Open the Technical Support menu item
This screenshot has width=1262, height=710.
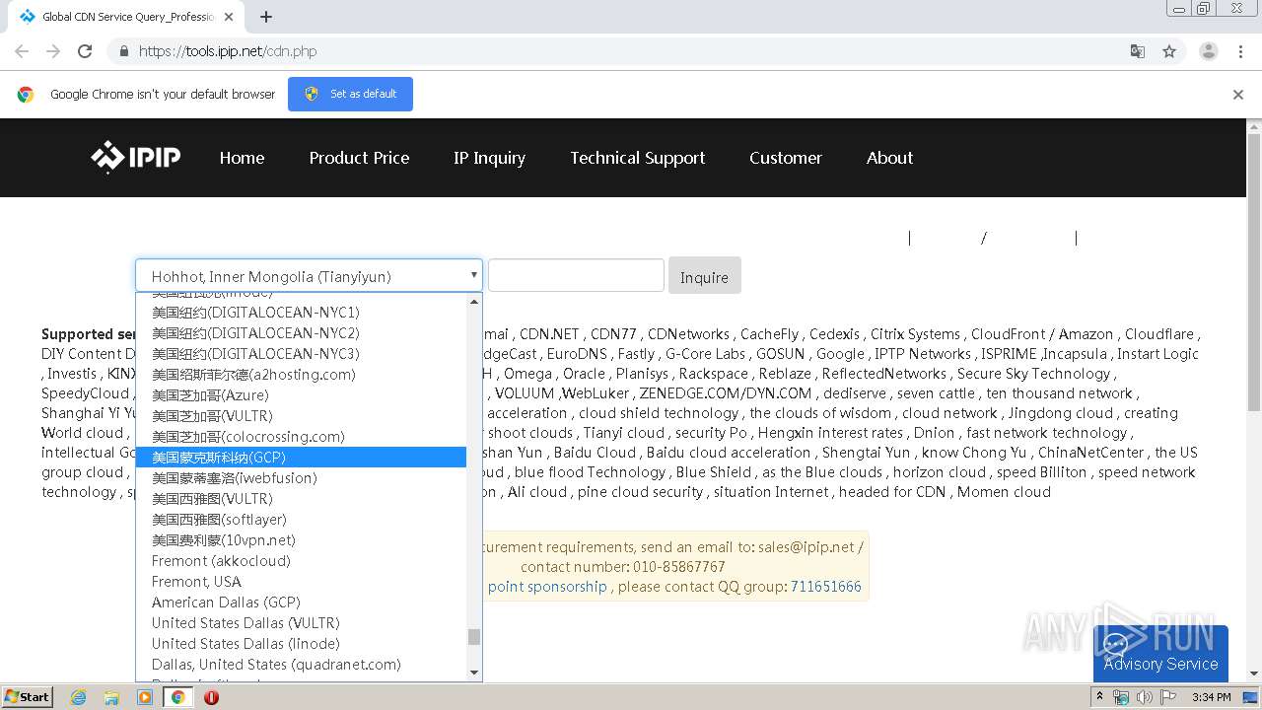(638, 158)
